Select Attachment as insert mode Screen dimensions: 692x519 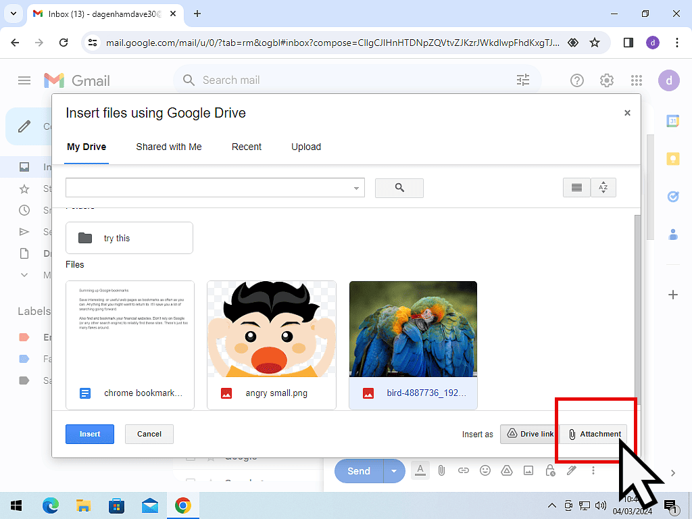click(594, 434)
